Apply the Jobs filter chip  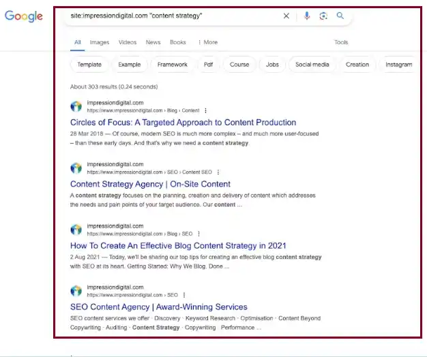tap(272, 65)
